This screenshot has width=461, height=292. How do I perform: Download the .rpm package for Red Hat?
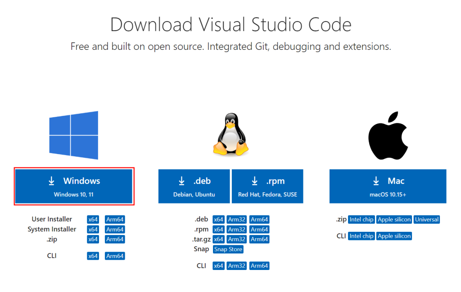coord(267,186)
